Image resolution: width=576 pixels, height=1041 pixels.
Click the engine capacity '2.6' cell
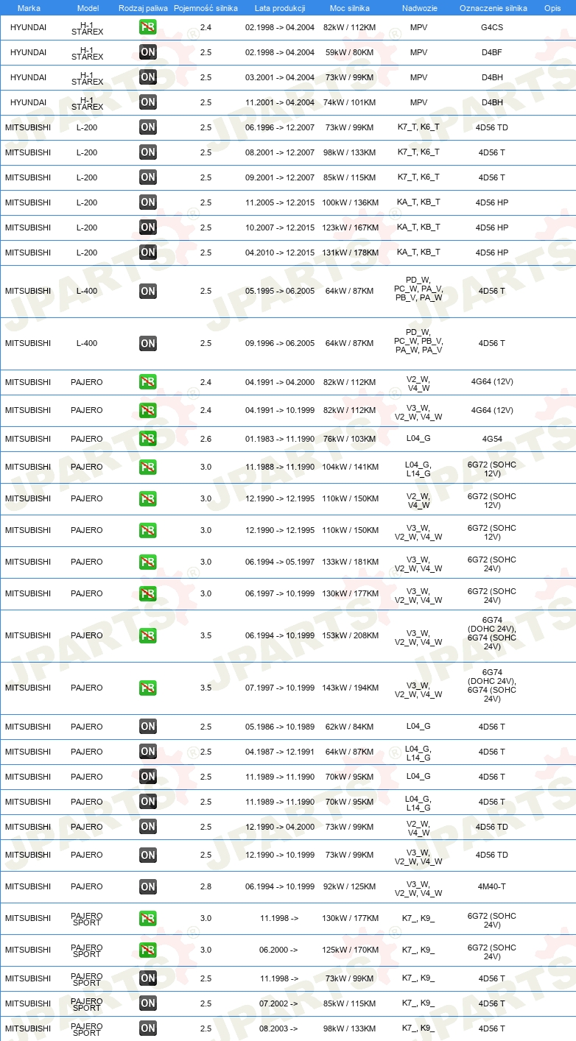pyautogui.click(x=206, y=439)
